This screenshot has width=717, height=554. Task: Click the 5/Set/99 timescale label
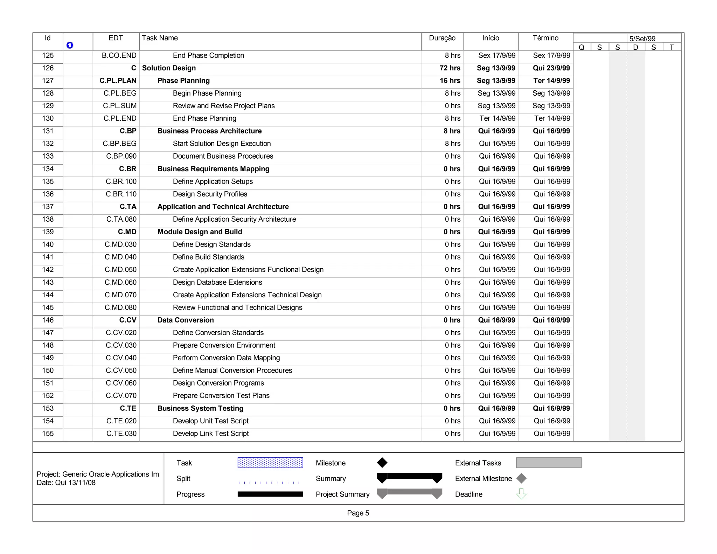coord(642,39)
